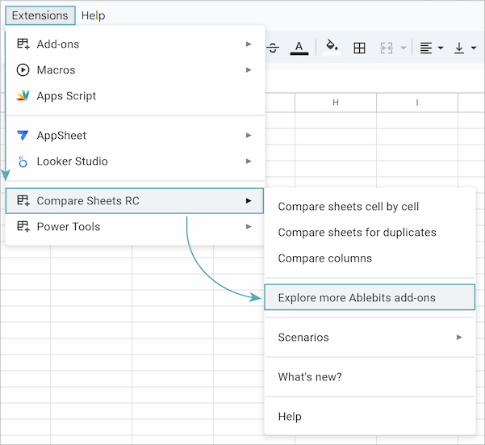This screenshot has width=485, height=445.
Task: Select Compare Sheets RC entry
Action: point(135,201)
